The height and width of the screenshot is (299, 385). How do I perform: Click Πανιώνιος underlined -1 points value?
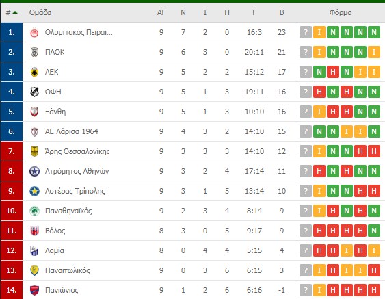(x=282, y=290)
